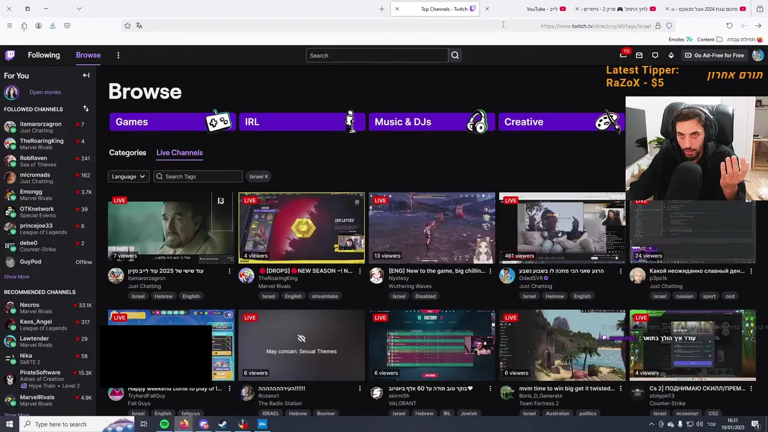Click the search magnifier button
Viewport: 768px width, 432px height.
pos(455,55)
